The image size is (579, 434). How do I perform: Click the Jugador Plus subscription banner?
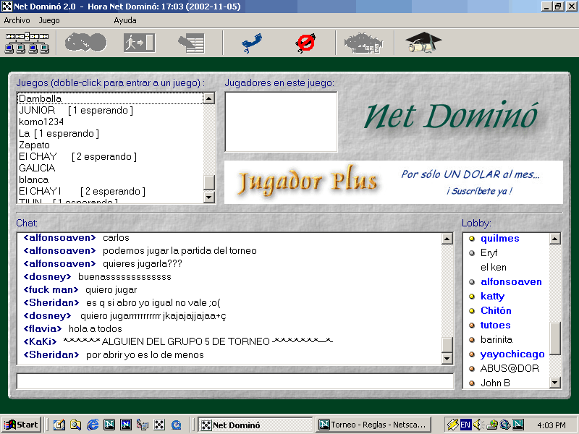[x=393, y=182]
